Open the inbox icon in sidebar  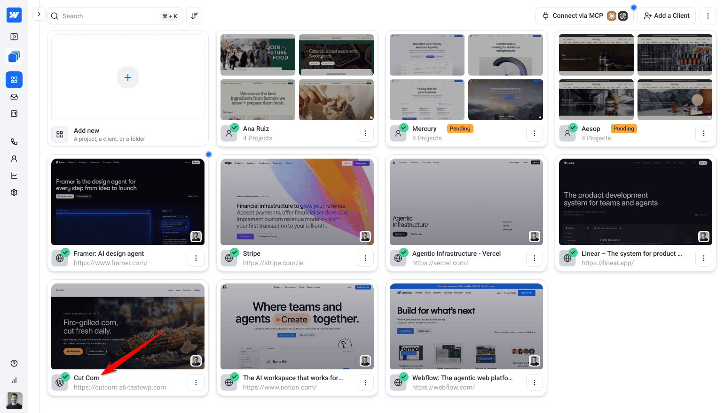[x=14, y=97]
